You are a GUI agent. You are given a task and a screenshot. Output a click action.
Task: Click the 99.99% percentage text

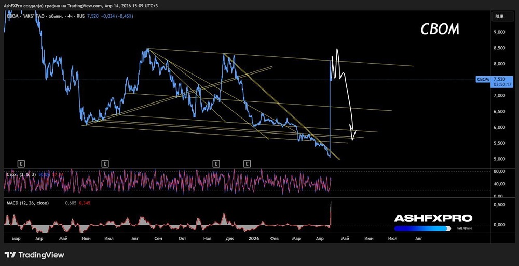tap(465, 229)
